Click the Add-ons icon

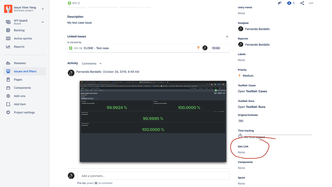8,96
